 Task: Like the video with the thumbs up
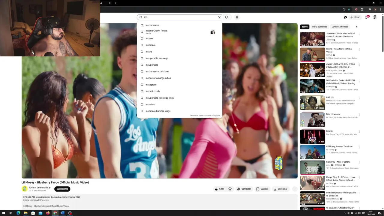pyautogui.click(x=219, y=189)
